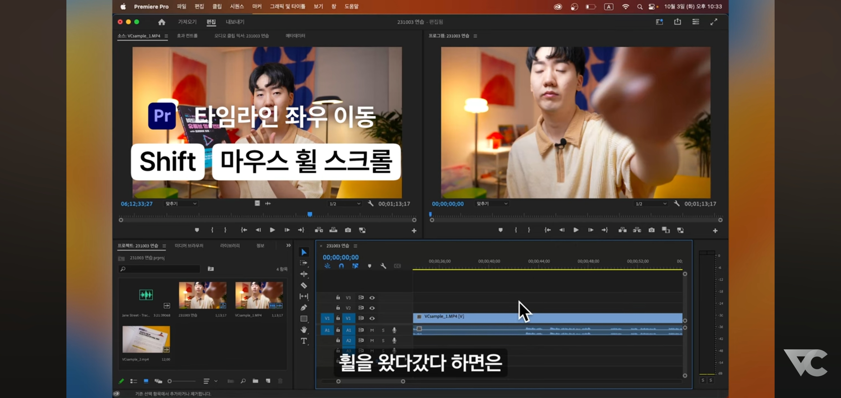
Task: Select the Hand tool
Action: point(304,329)
